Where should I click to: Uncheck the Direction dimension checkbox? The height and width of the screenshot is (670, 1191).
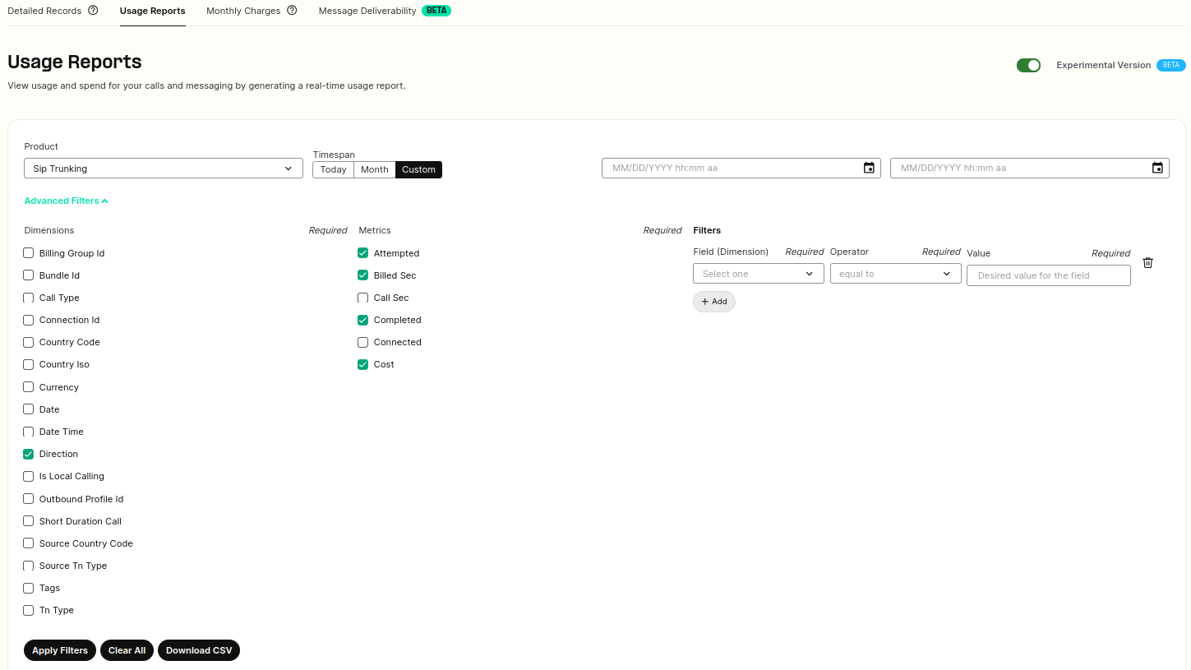(x=29, y=454)
